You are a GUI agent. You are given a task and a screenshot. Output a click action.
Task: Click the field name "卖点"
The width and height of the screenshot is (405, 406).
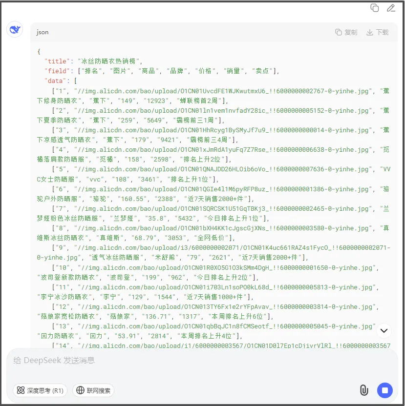(262, 71)
